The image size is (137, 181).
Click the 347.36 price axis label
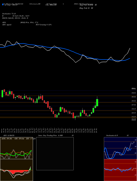click(x=133, y=105)
